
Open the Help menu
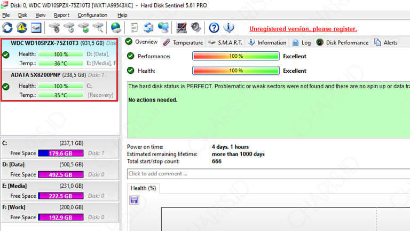click(122, 15)
